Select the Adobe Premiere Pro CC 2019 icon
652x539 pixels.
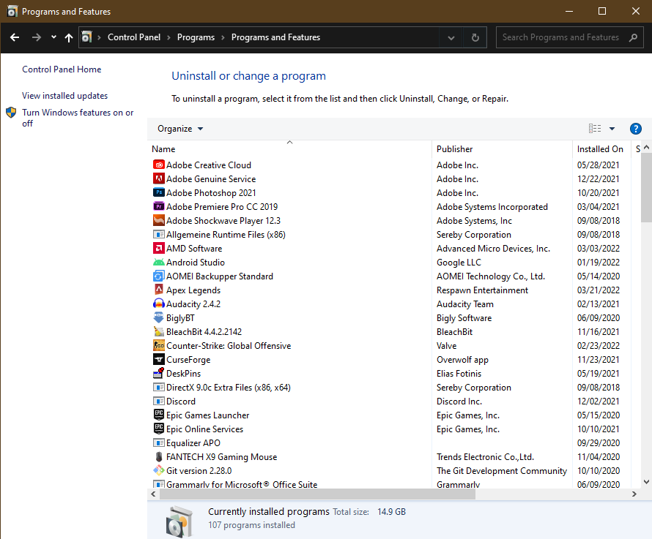coord(158,206)
